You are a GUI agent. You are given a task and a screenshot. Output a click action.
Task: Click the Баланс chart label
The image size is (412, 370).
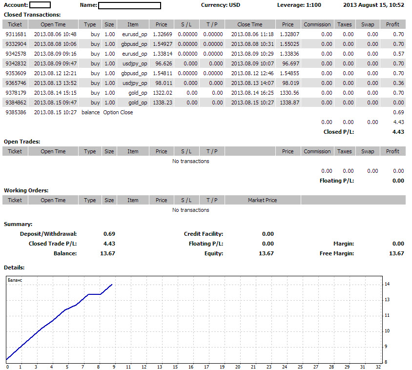pos(15,280)
